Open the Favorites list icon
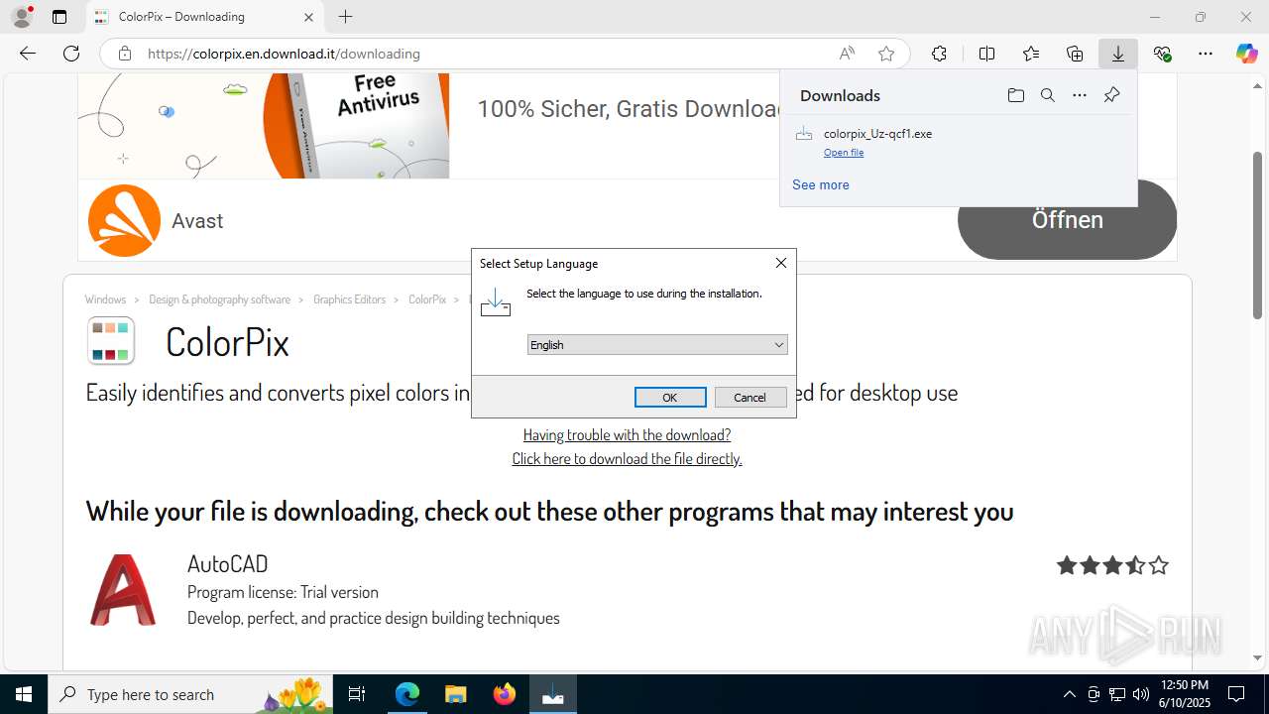The width and height of the screenshot is (1269, 714). pos(1031,54)
